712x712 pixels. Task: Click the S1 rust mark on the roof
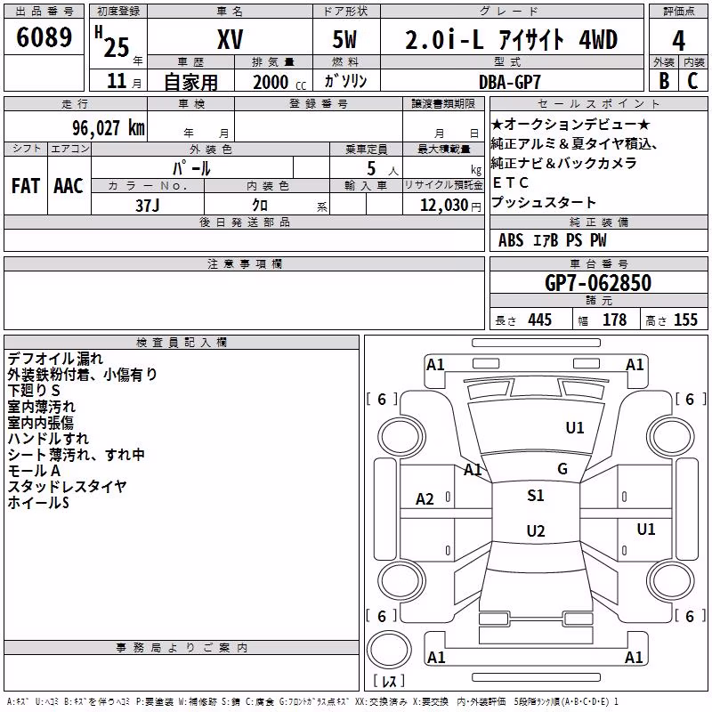tap(536, 496)
